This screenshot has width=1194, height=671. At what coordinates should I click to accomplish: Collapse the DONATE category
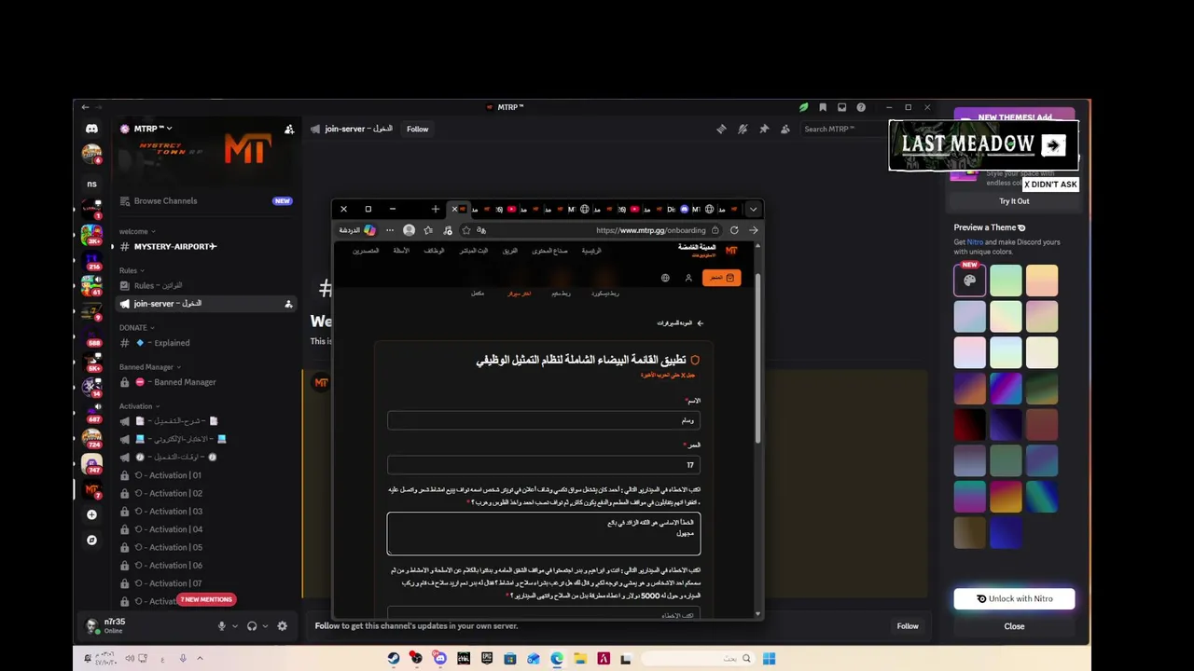pyautogui.click(x=136, y=328)
